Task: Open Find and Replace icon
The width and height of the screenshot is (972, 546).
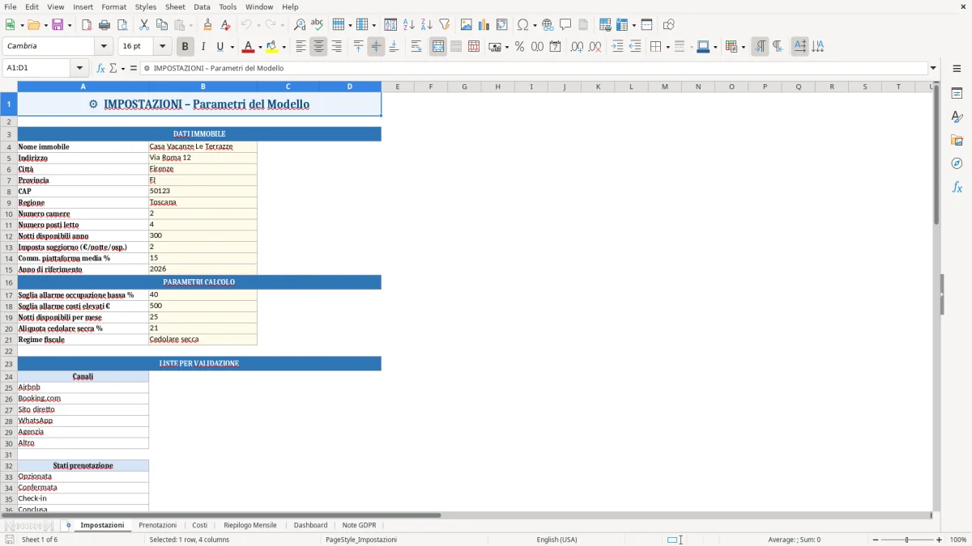Action: pyautogui.click(x=300, y=25)
